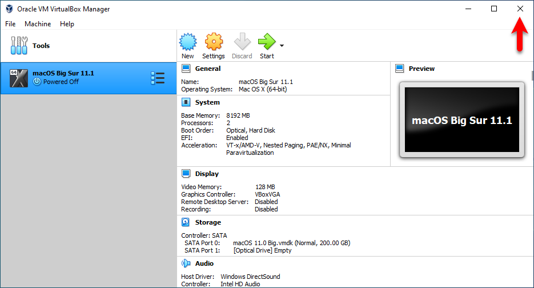This screenshot has height=288, width=534.
Task: Click the Acceleration VT-x/AMD-V value
Action: [x=288, y=149]
